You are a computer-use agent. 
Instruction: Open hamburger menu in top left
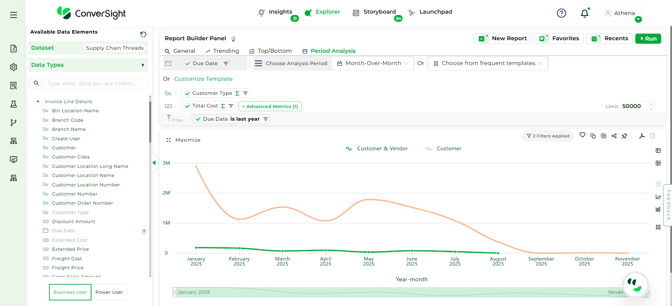pyautogui.click(x=14, y=15)
